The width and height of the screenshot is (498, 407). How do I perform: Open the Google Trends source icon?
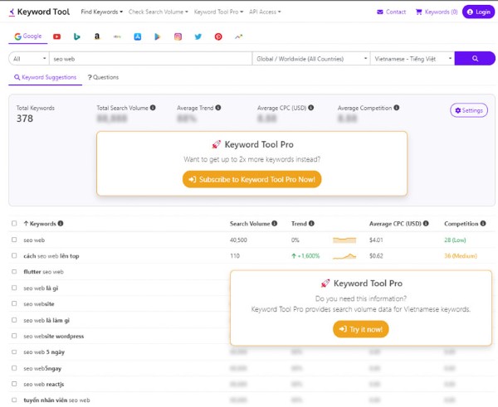point(238,36)
